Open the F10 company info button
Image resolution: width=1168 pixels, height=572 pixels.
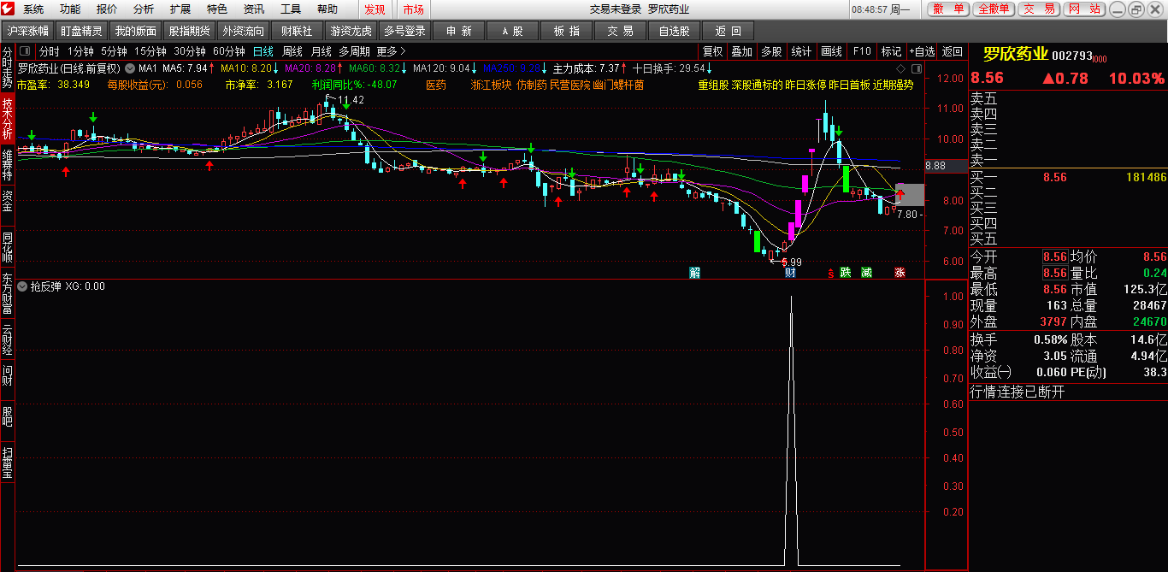tap(862, 51)
